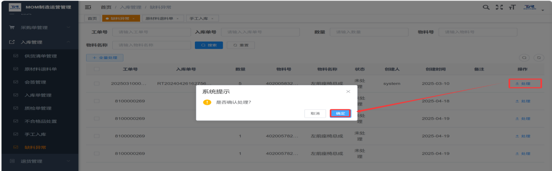Confirm with 确定 in the dialog
This screenshot has width=552, height=171.
340,113
